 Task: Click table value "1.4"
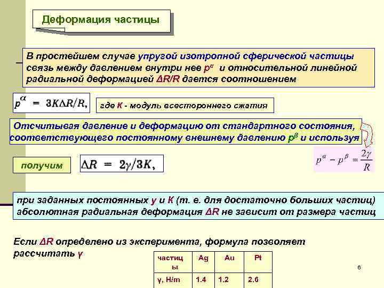pos(201,279)
